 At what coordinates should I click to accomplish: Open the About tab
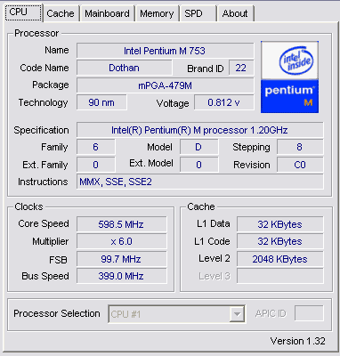click(235, 13)
